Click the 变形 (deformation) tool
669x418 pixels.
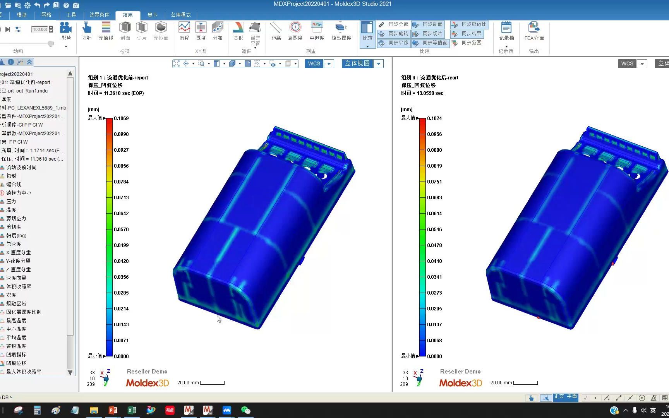[238, 31]
